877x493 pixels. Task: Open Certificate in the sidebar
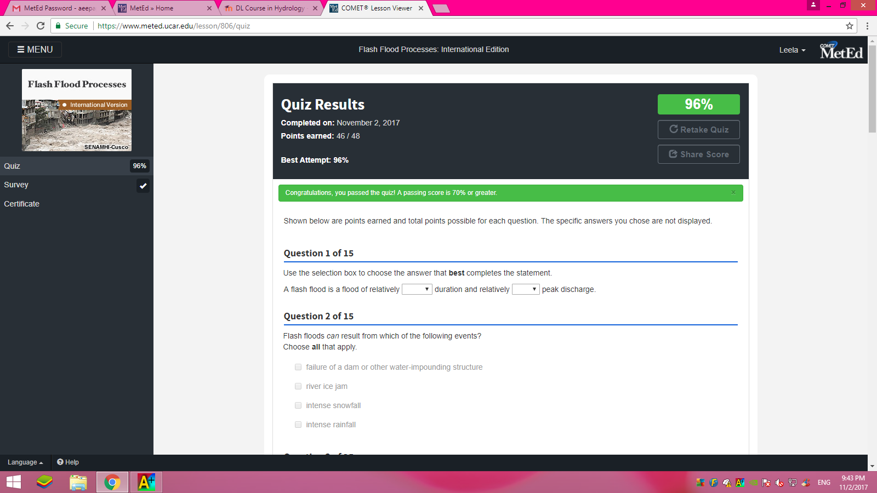click(77, 204)
